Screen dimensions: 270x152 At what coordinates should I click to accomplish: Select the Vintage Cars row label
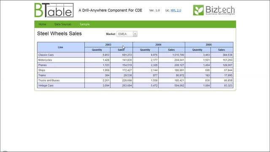[46, 85]
